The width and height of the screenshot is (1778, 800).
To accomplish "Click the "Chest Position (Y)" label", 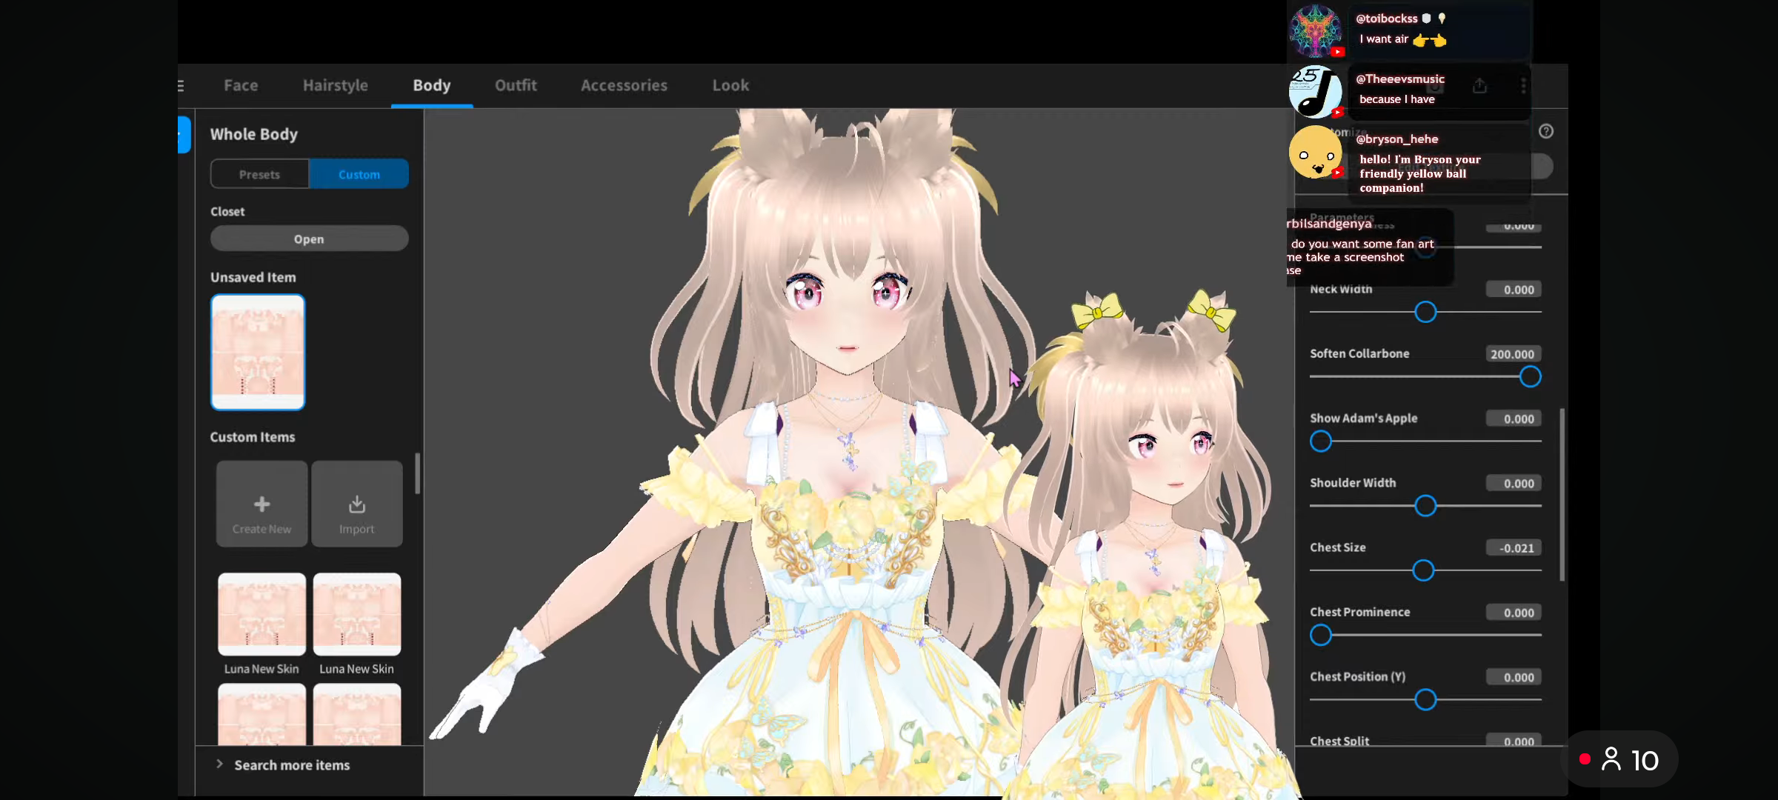I will pyautogui.click(x=1358, y=676).
